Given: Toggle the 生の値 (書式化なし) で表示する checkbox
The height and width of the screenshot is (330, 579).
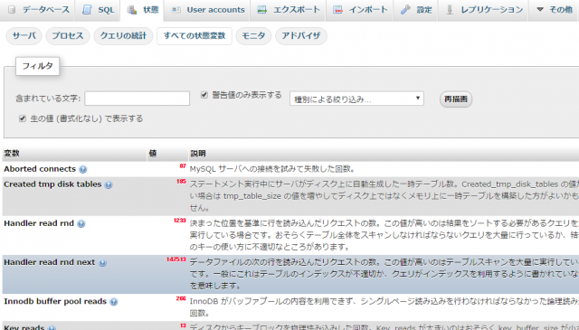Looking at the screenshot, I should click(23, 118).
